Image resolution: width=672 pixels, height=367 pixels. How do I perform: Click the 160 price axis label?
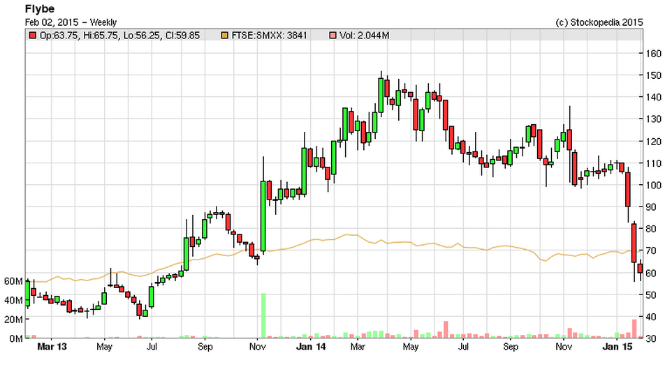point(654,54)
